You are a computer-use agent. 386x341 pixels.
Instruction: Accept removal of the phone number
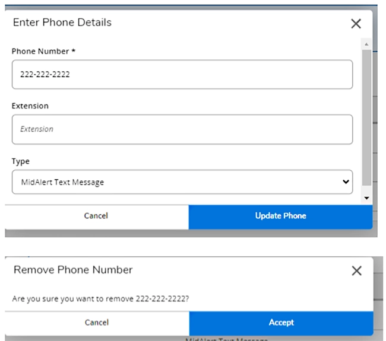[281, 323]
